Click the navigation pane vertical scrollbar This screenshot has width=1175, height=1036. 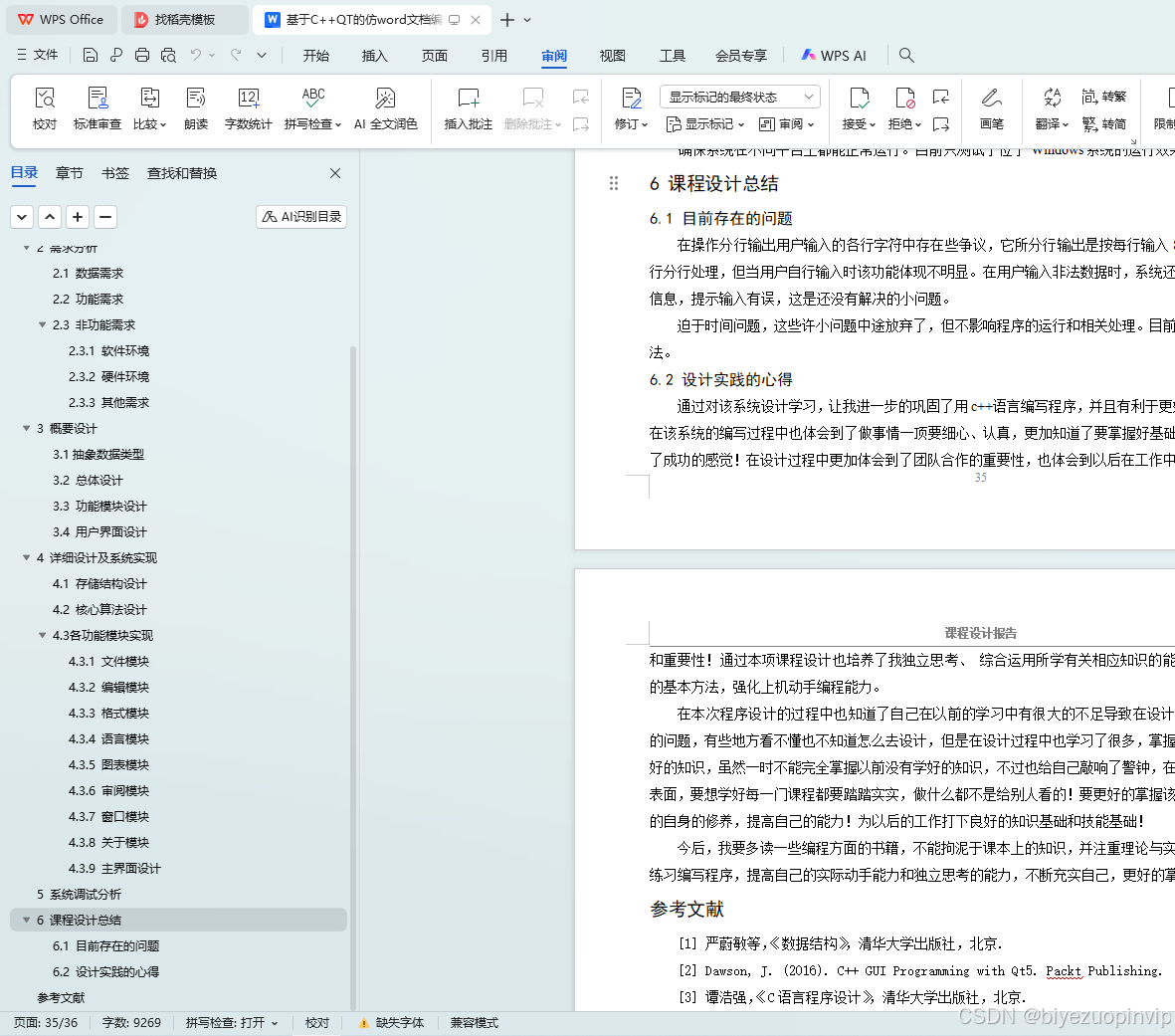click(353, 678)
